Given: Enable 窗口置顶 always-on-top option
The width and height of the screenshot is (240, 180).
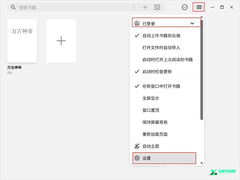Looking at the screenshot, I should [x=164, y=110].
